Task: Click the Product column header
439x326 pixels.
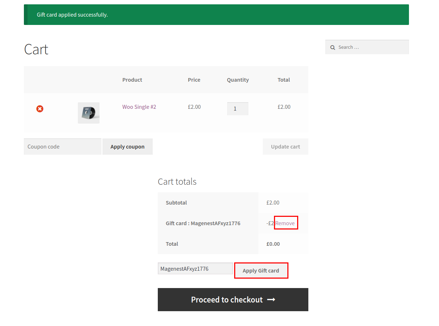Action: (132, 80)
